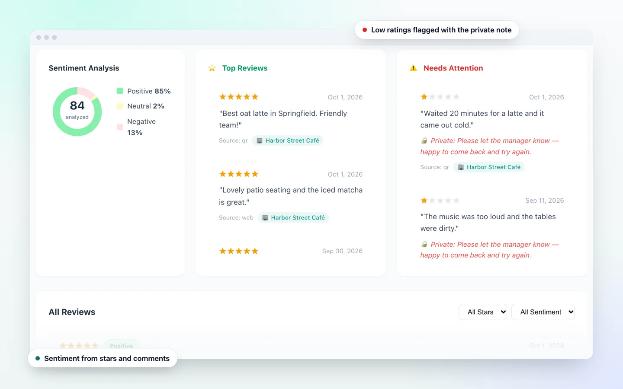Click the "Best oat latte in Springfield" review text
This screenshot has width=623, height=389.
coord(283,119)
